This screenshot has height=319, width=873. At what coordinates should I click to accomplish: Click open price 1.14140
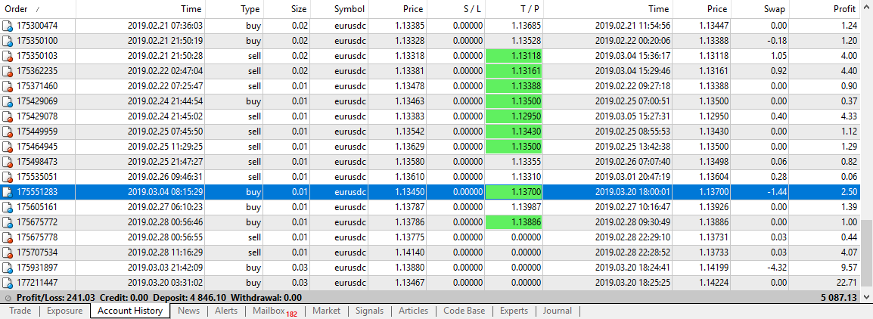point(410,252)
